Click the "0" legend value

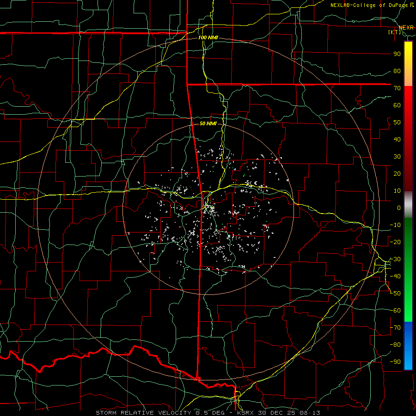[399, 208]
